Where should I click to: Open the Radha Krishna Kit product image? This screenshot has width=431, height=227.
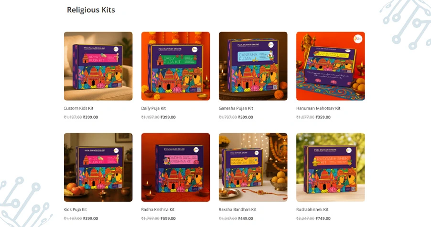(x=176, y=167)
